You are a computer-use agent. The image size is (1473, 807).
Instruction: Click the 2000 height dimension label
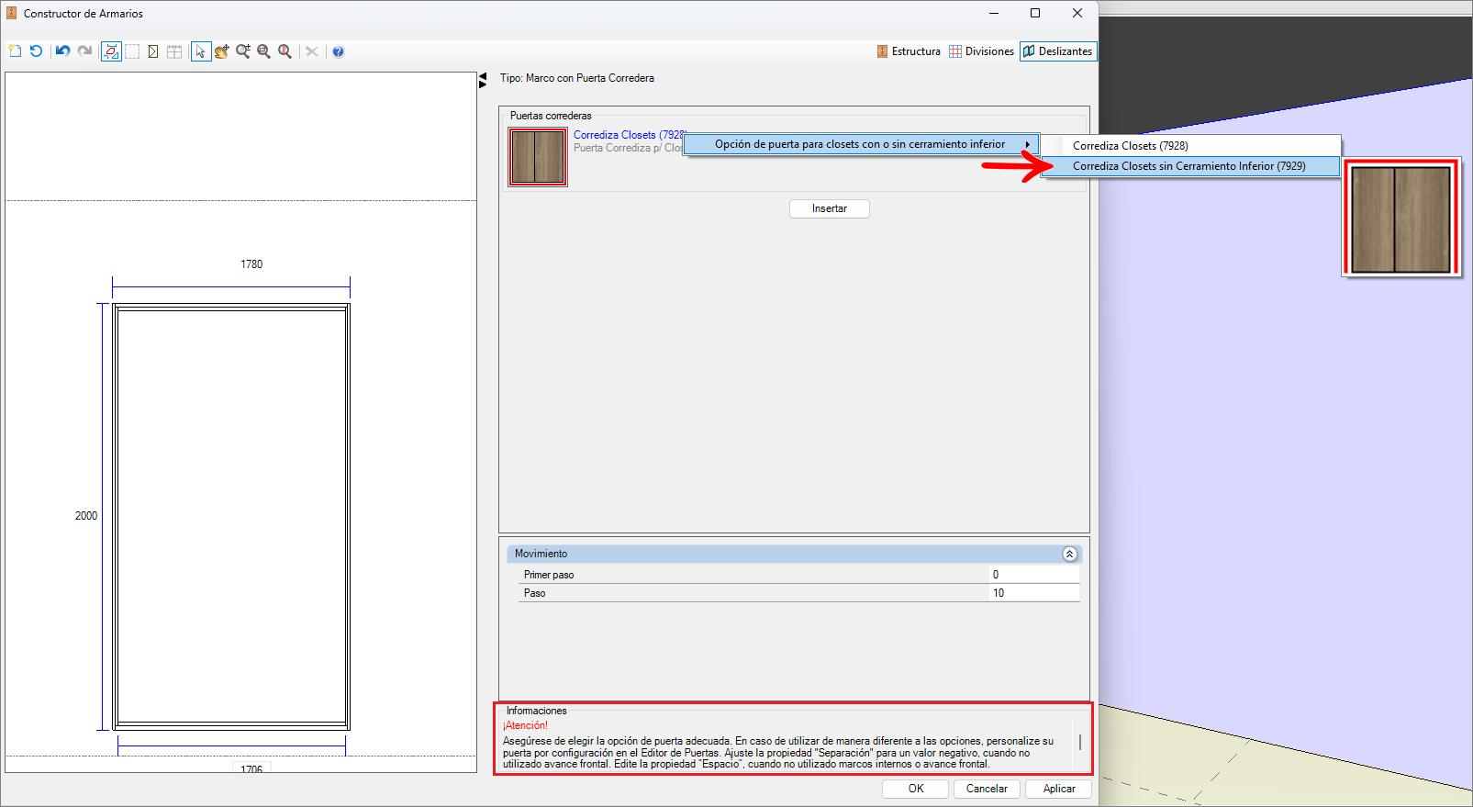86,516
